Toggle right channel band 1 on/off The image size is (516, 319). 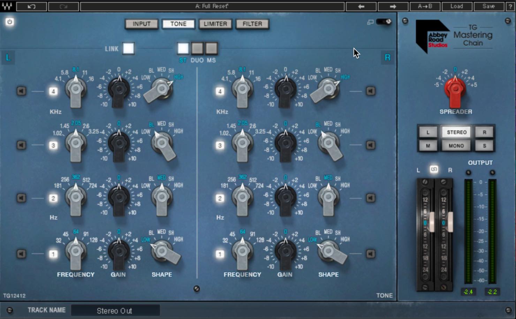(x=220, y=254)
